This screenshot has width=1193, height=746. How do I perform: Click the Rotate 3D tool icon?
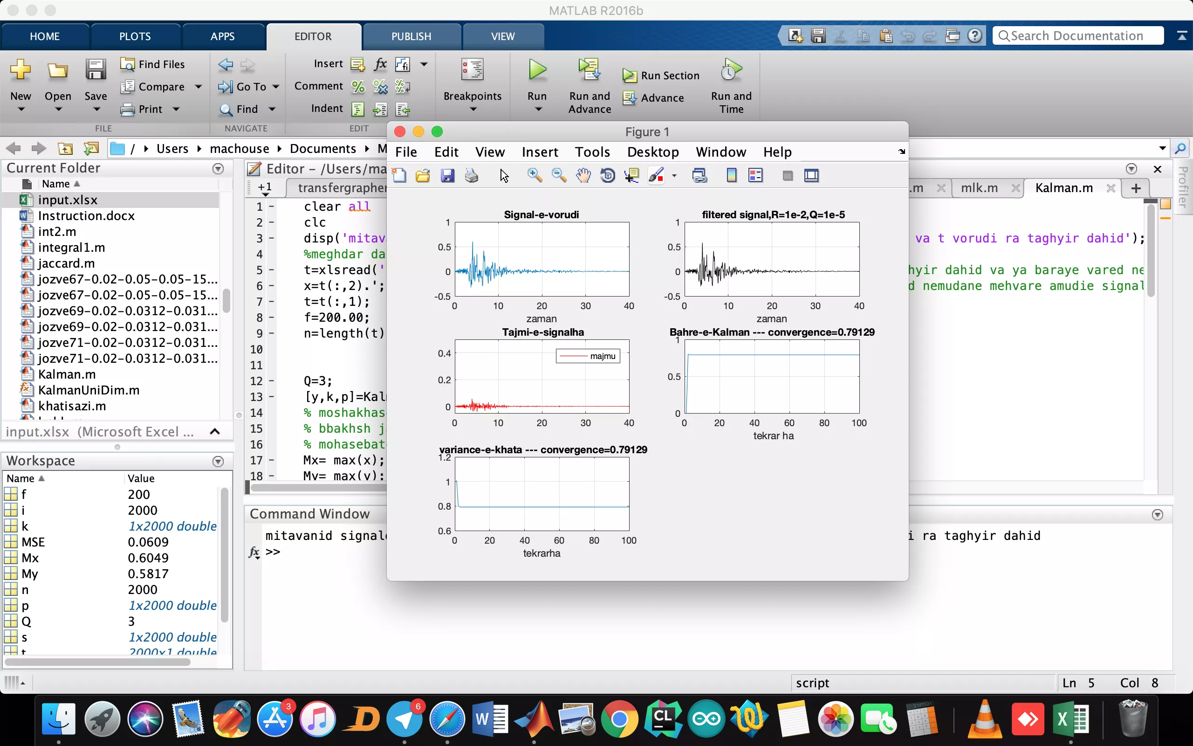pos(608,175)
